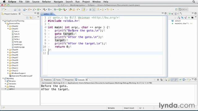
Task: Click the Debug bug icon
Action: [55, 10]
